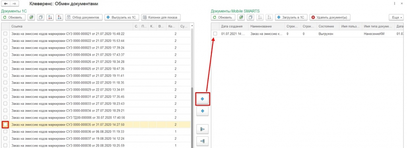Image resolution: width=407 pixels, height=148 pixels.
Task: Click the Наименование column header
Action: click(267, 27)
